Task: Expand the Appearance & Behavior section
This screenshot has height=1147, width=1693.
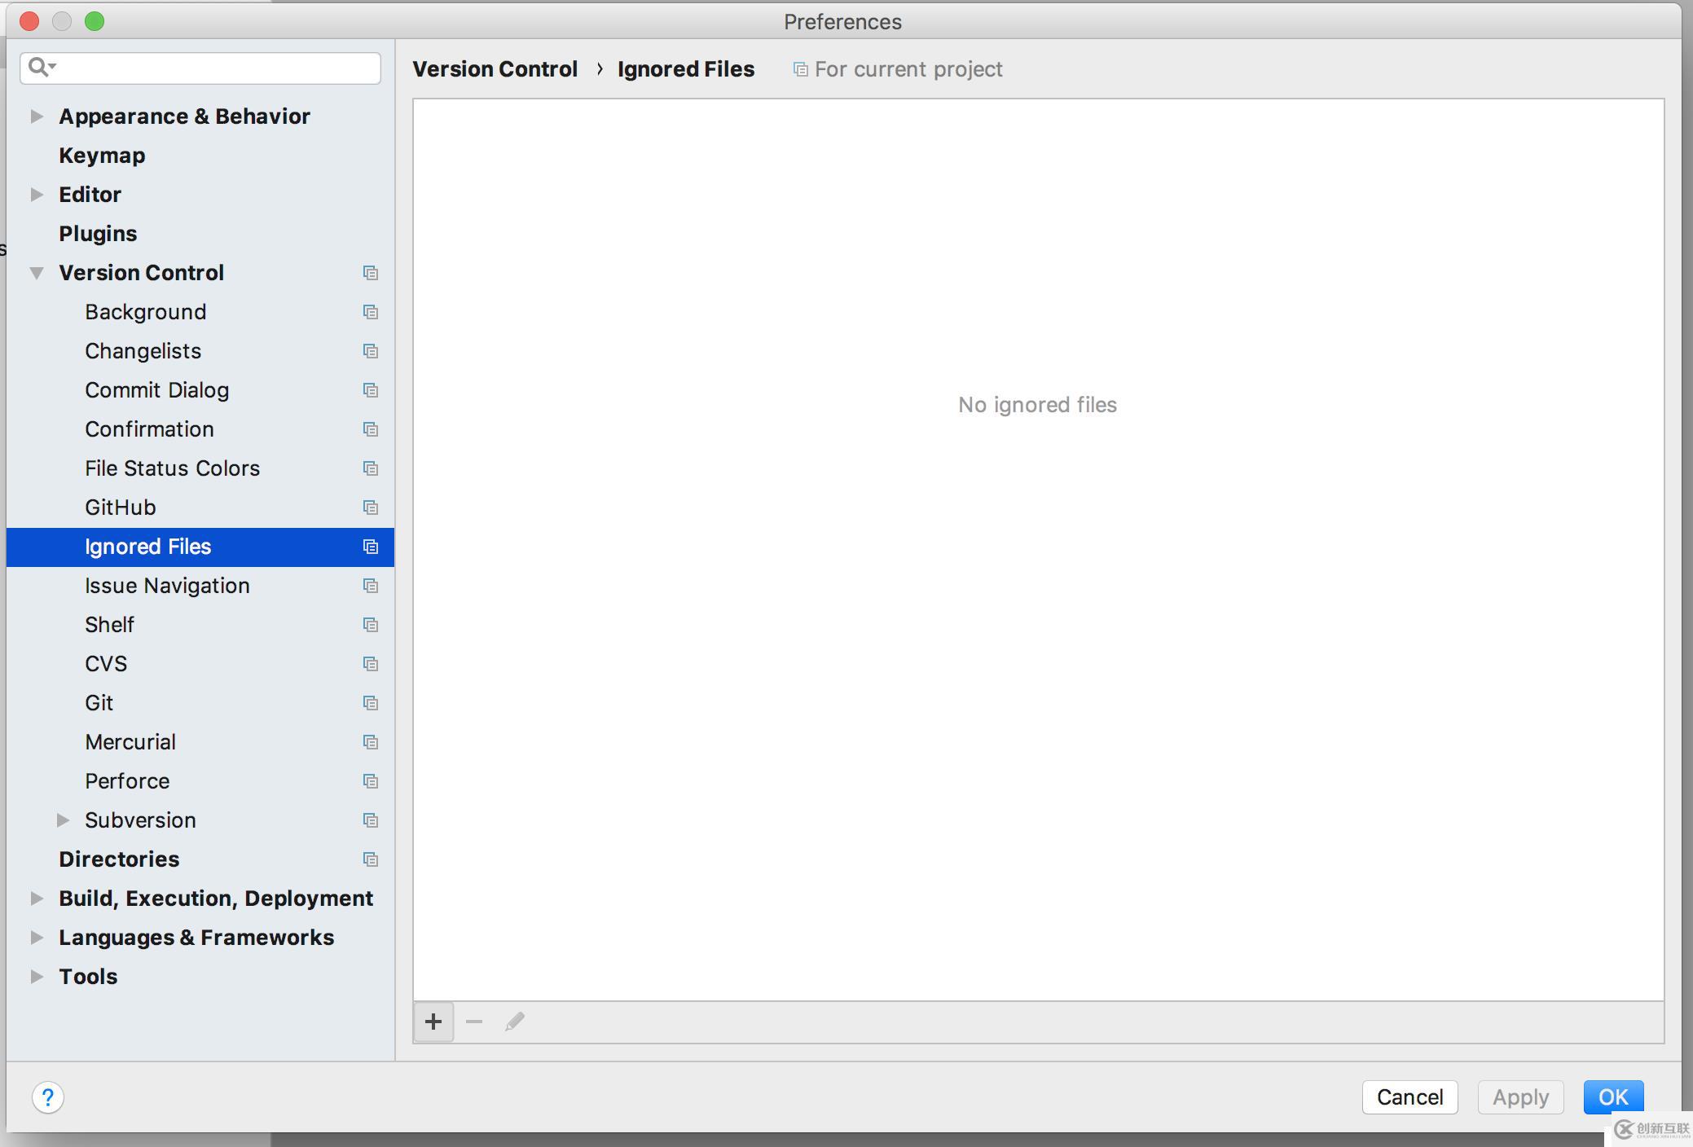Action: (38, 115)
